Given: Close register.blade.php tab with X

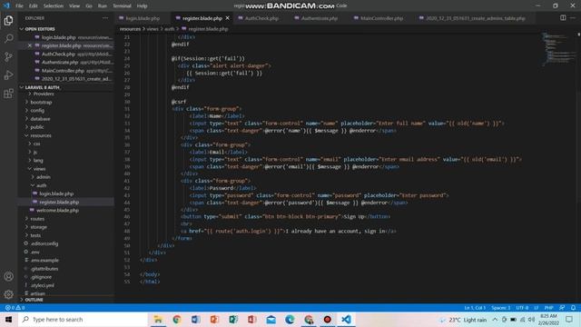Looking at the screenshot, I should (x=228, y=18).
